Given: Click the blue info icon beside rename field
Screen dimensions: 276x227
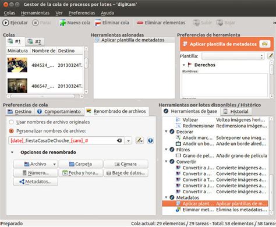Looking at the screenshot, I should pos(150,140).
